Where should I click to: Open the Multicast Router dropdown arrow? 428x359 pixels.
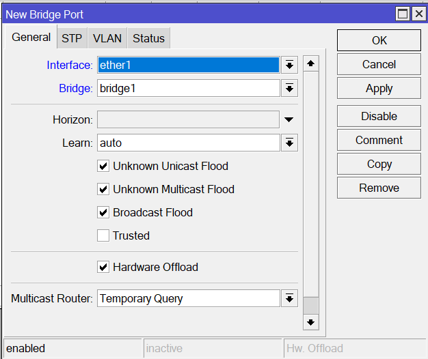coord(289,298)
